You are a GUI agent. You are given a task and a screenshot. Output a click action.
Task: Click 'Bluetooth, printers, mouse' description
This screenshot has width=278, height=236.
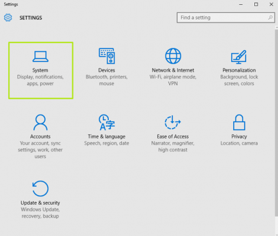tap(106, 80)
